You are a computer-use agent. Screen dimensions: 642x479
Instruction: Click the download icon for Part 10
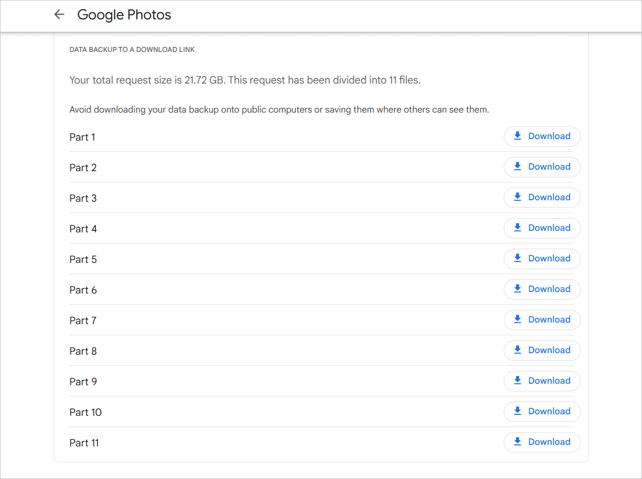pos(518,411)
